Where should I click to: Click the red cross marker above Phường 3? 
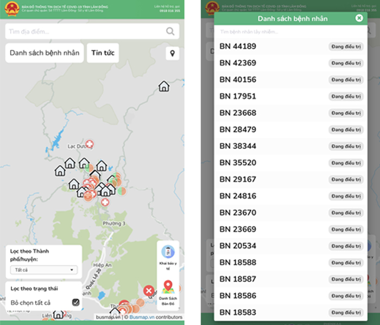click(105, 202)
